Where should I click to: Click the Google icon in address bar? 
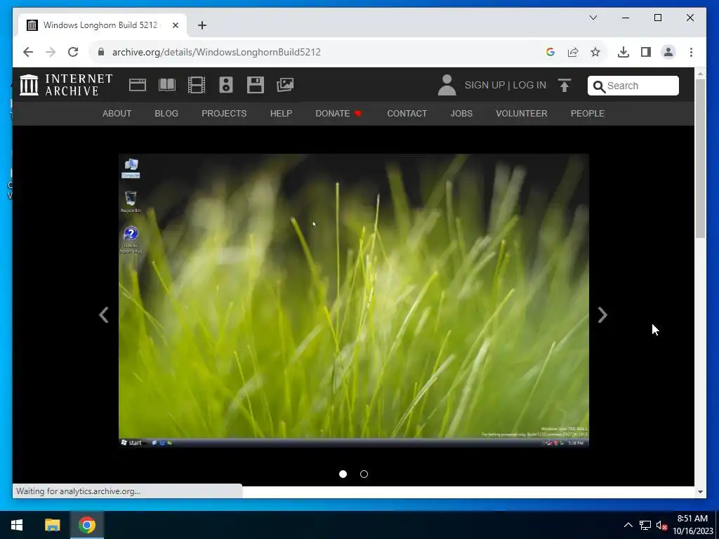(550, 52)
